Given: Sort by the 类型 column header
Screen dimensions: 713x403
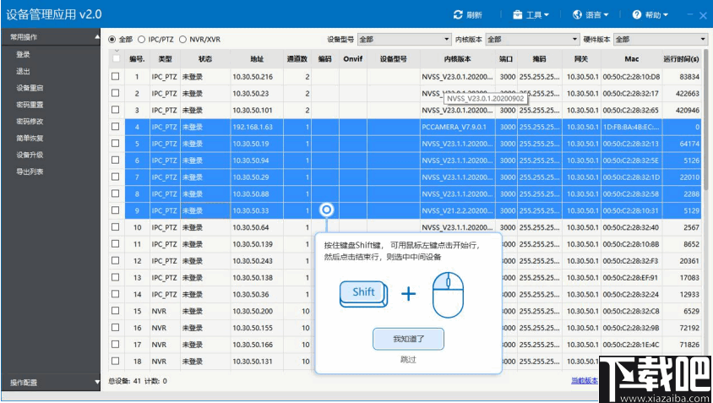Looking at the screenshot, I should point(165,58).
